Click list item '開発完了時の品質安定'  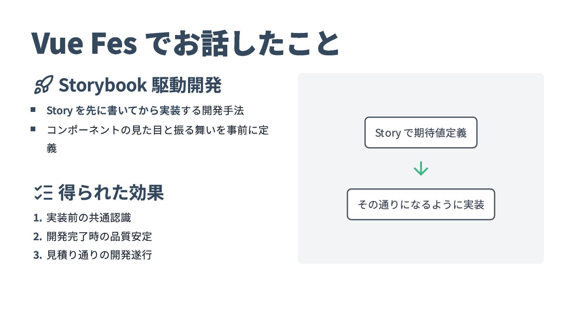pyautogui.click(x=99, y=236)
